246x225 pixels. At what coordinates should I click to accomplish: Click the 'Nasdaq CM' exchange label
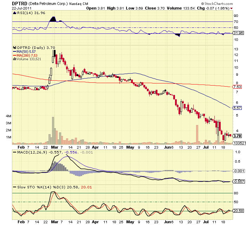(x=79, y=4)
